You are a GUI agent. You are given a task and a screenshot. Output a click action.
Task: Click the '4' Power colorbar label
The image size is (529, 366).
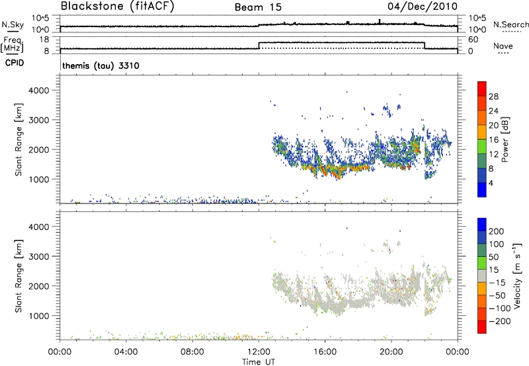click(491, 183)
